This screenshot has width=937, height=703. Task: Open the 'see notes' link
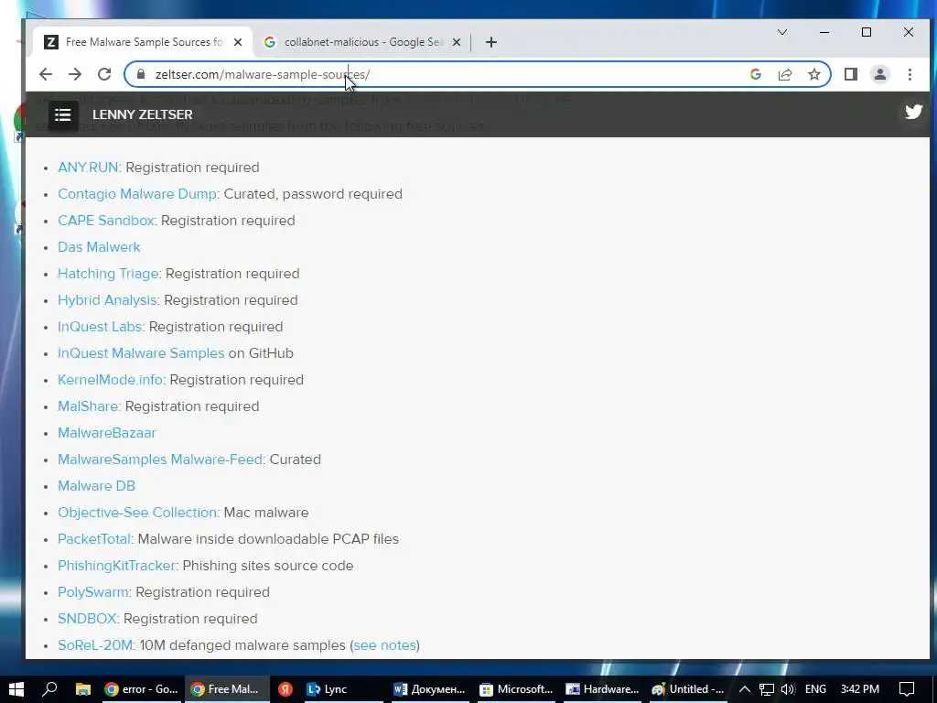click(x=385, y=645)
